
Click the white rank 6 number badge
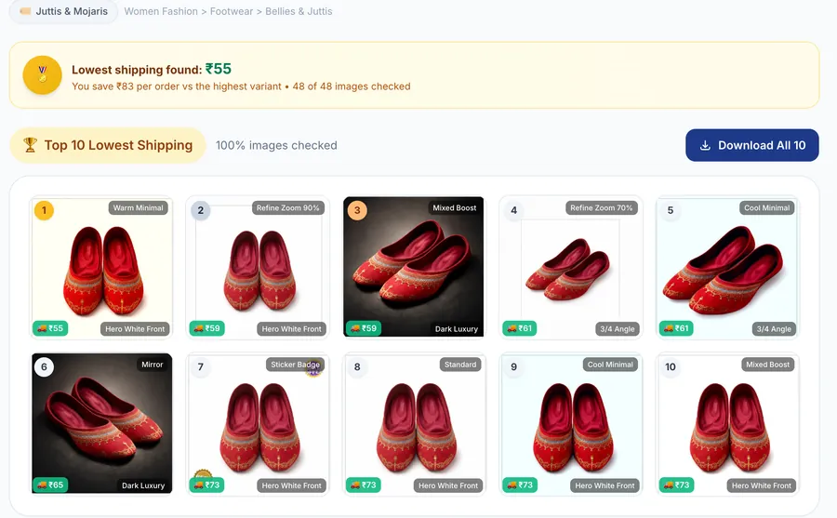click(x=44, y=366)
